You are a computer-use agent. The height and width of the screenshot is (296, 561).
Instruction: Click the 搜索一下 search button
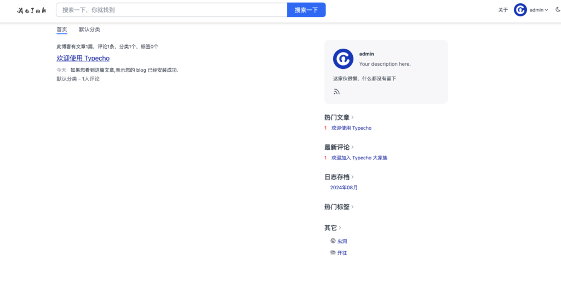point(306,10)
